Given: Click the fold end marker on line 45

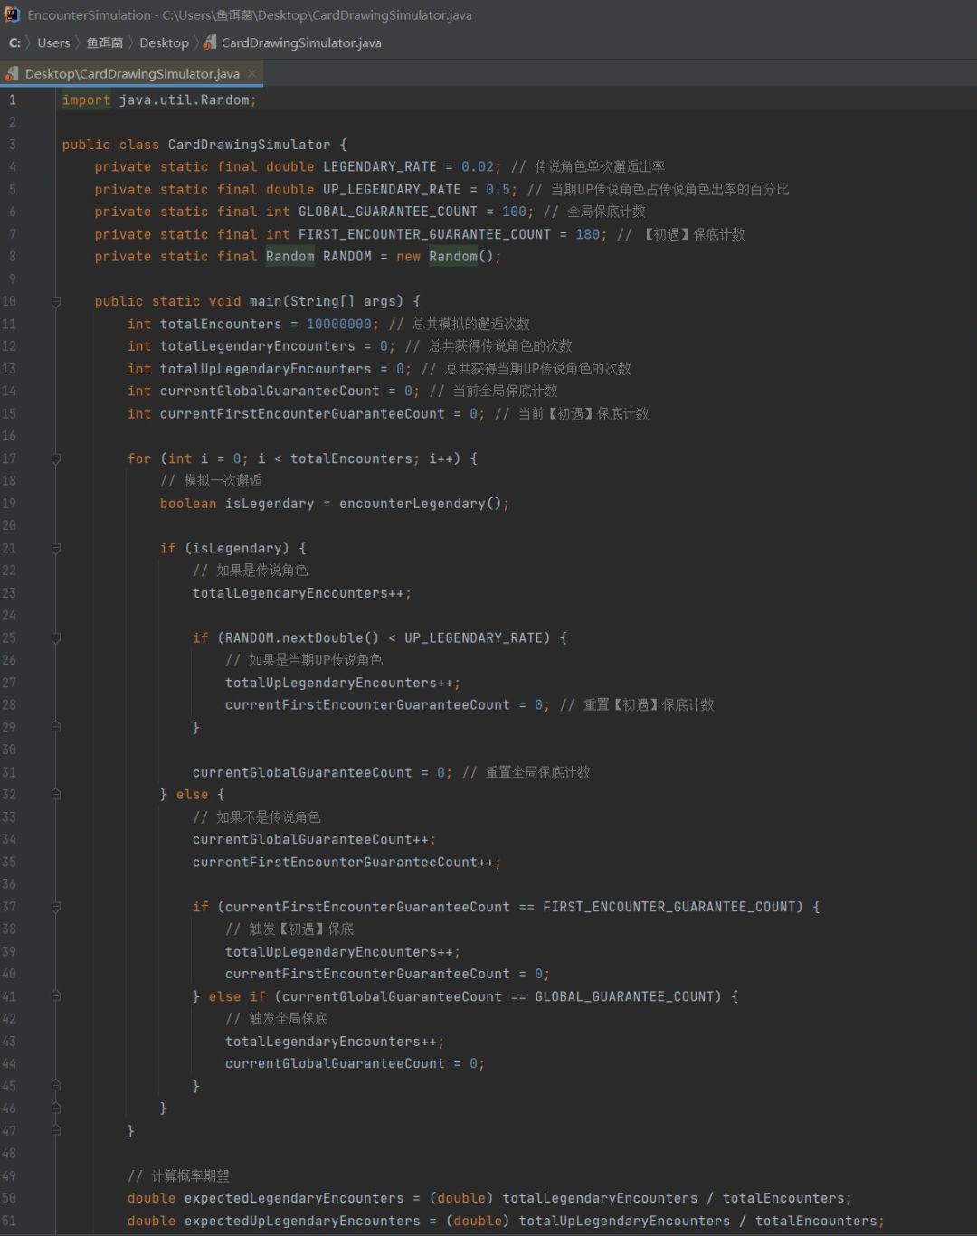Looking at the screenshot, I should pos(55,1086).
